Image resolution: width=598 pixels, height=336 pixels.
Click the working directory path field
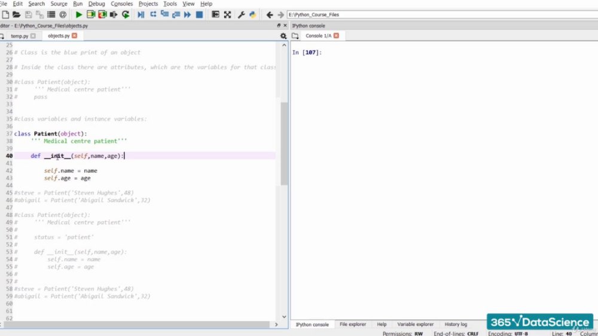tap(443, 14)
